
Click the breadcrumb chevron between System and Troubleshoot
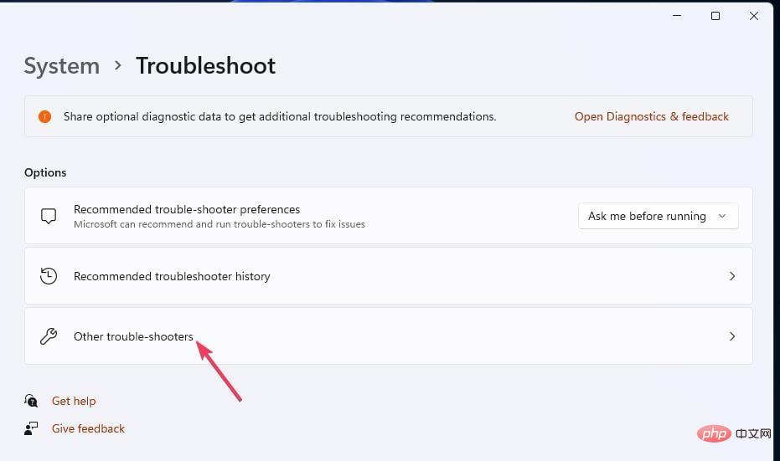118,65
